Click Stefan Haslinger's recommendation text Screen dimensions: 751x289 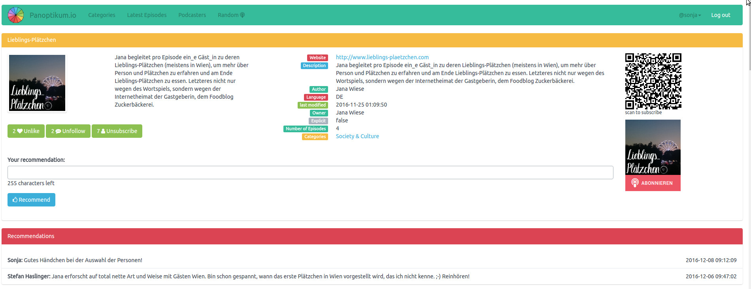[260, 276]
